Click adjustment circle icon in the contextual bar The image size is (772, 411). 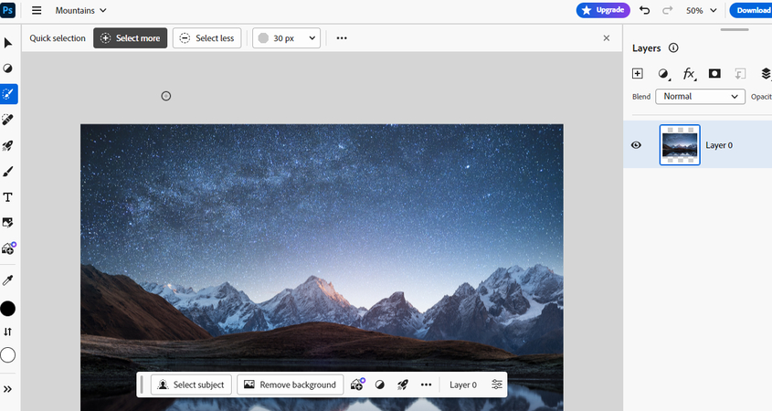379,385
